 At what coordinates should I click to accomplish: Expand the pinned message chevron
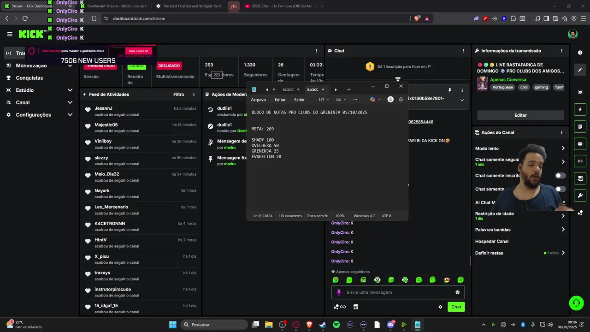(462, 100)
